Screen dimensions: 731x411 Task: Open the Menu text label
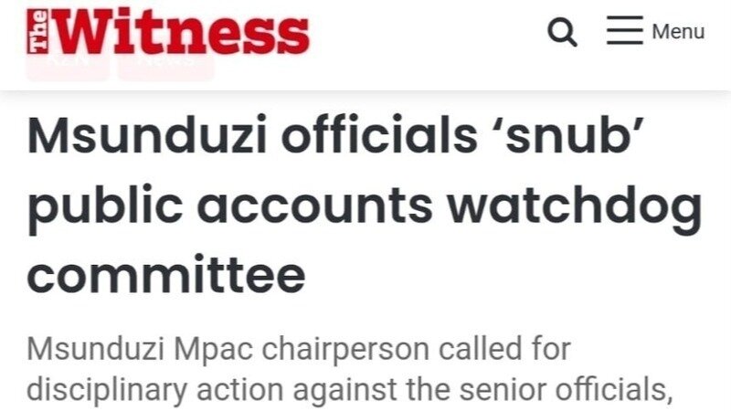click(x=678, y=32)
